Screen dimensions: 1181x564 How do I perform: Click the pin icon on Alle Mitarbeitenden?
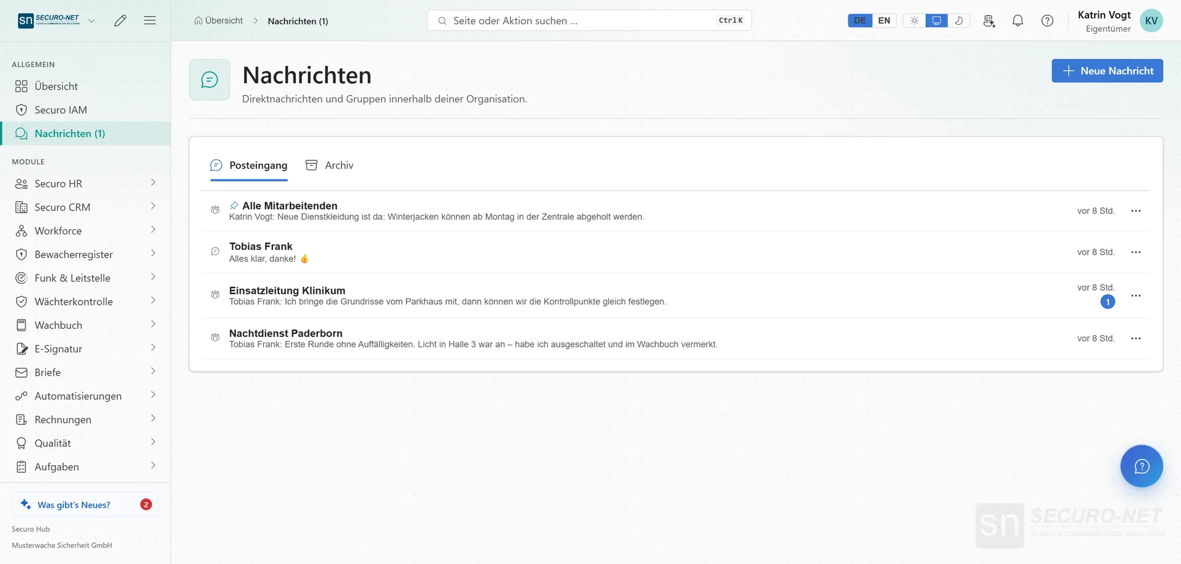[x=234, y=205]
